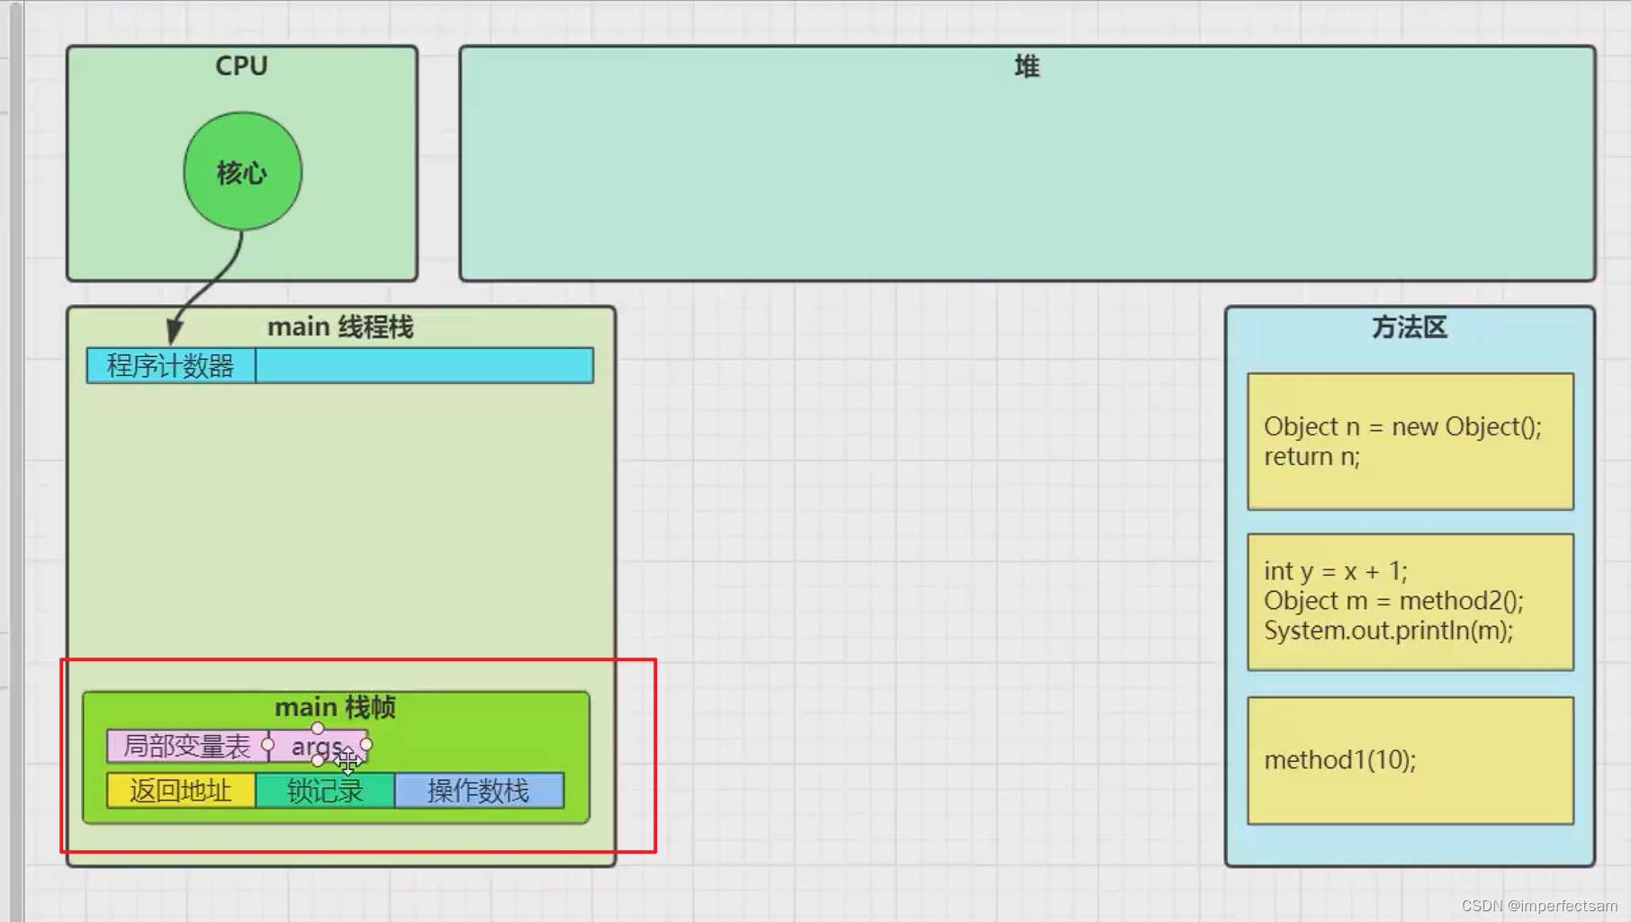Click the left handle of the args cell
This screenshot has height=922, width=1631.
[268, 745]
